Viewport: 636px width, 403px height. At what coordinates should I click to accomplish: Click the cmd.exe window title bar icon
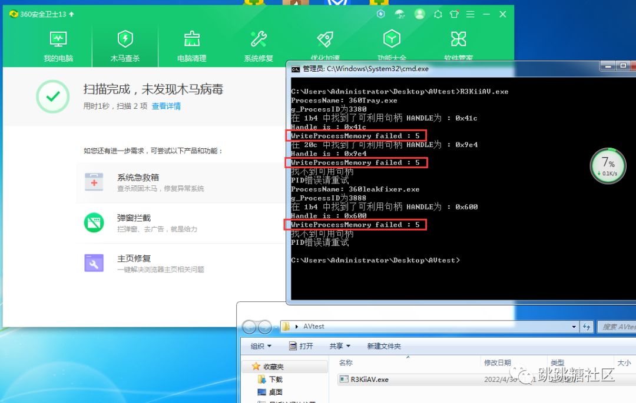coord(296,69)
